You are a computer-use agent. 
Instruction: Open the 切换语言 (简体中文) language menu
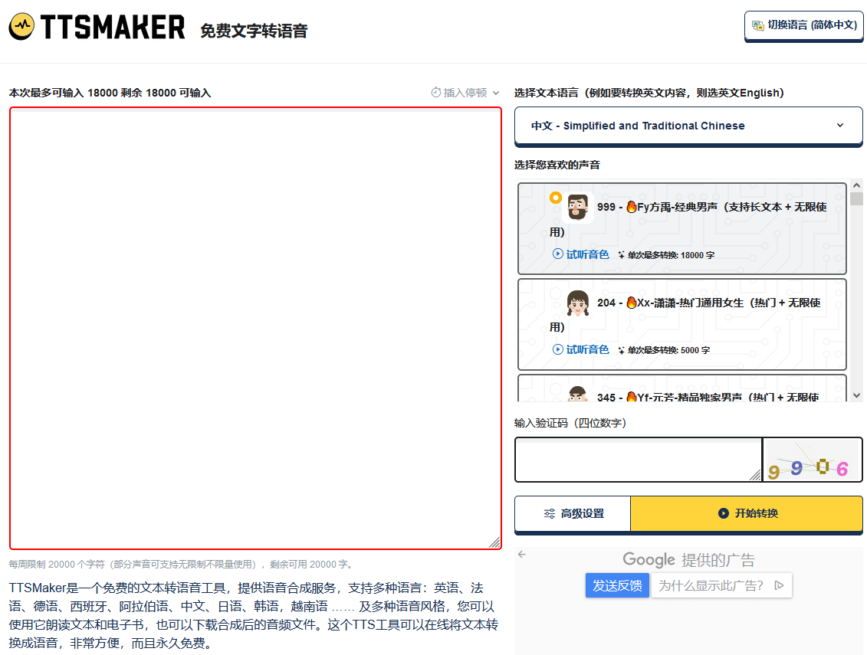(x=803, y=25)
